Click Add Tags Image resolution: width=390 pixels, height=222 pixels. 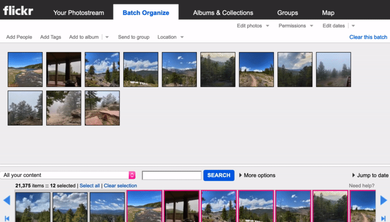click(x=51, y=37)
